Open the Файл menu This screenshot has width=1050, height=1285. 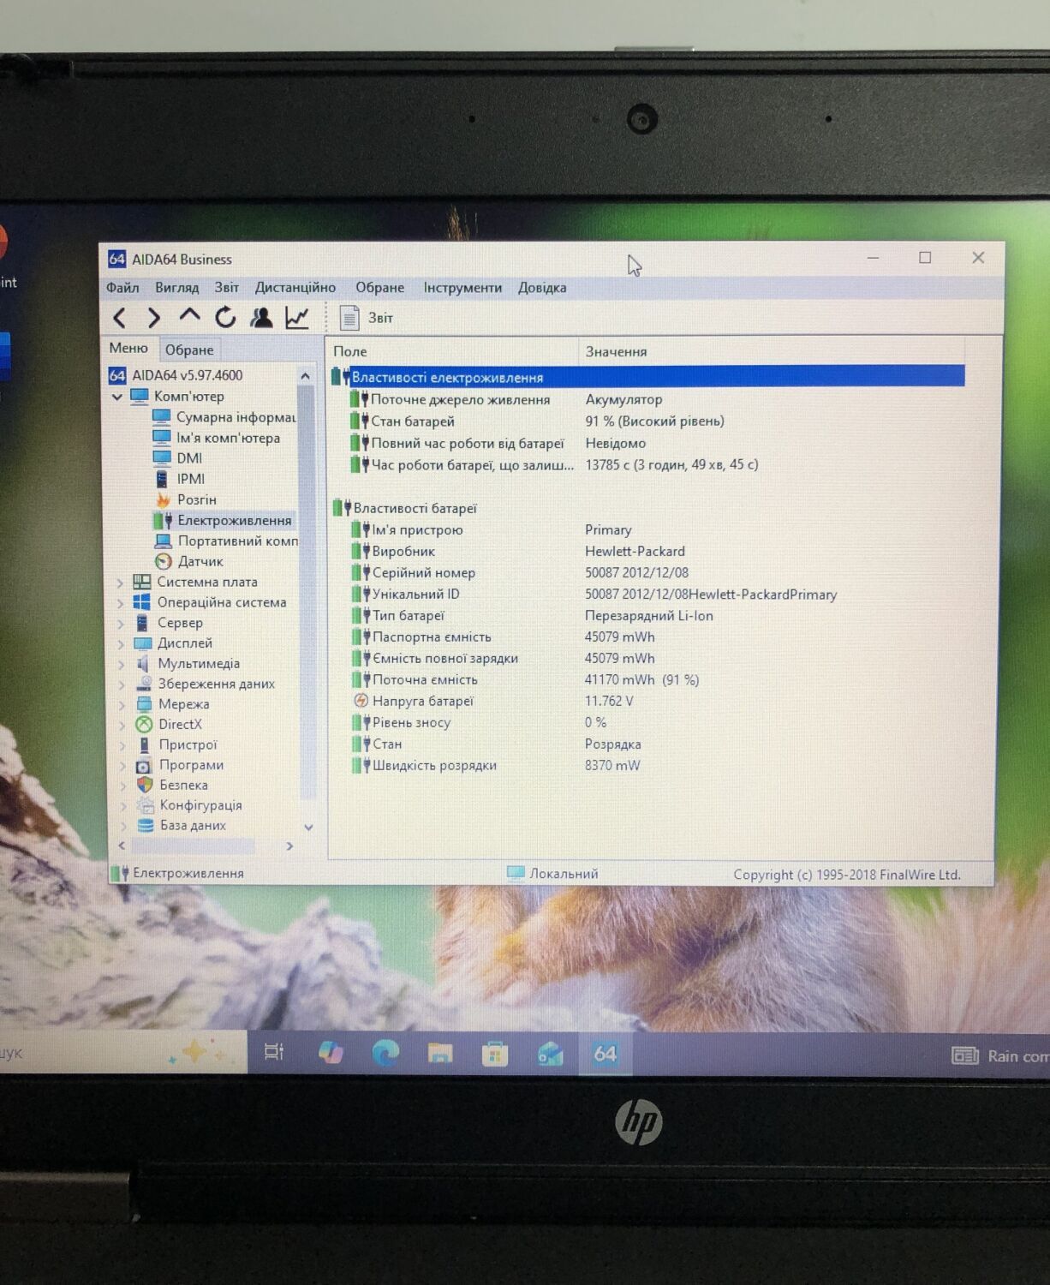click(122, 288)
